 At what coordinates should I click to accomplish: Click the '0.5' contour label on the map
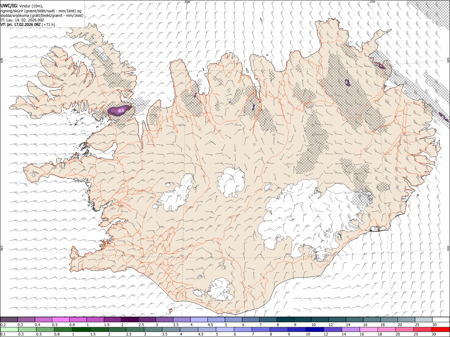121,111
